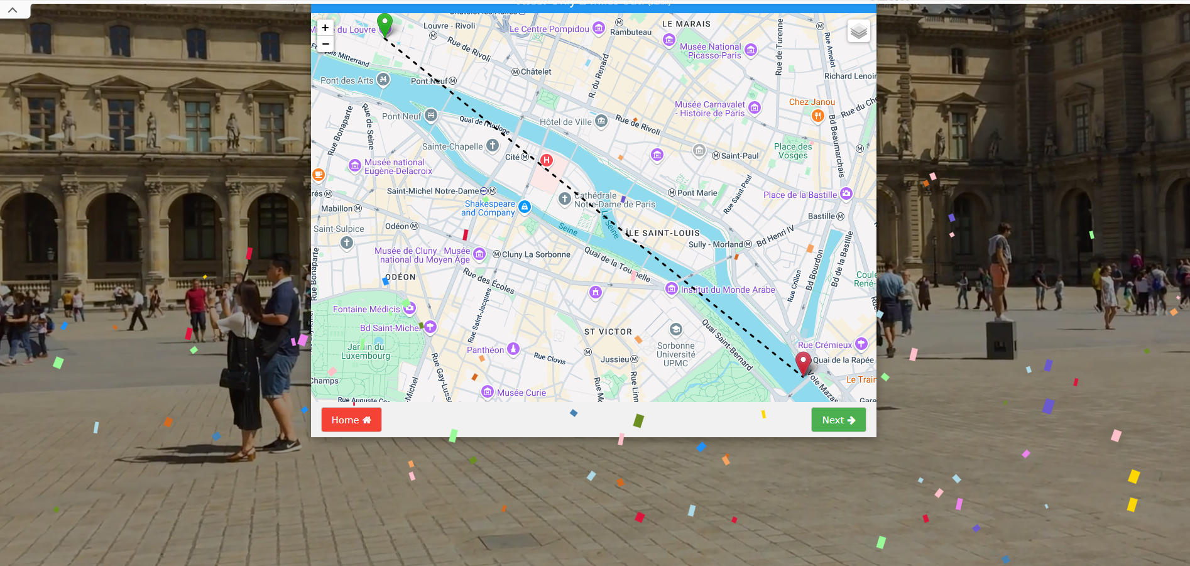Click the red Home button
1190x566 pixels.
click(x=351, y=420)
